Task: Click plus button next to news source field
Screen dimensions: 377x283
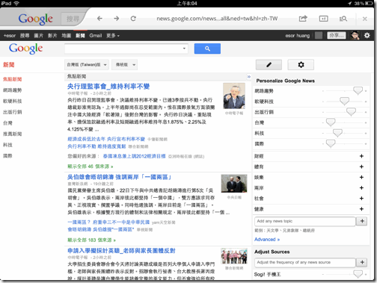Action: 362,262
